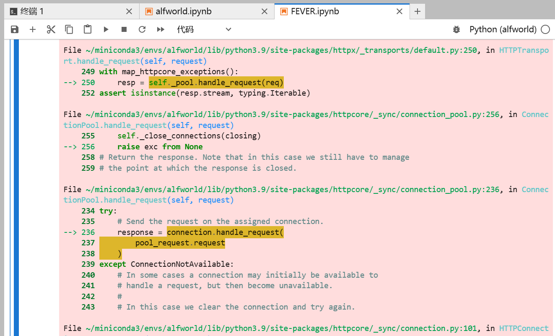Collapse the traceback output via blue bar
The width and height of the screenshot is (555, 336).
(x=16, y=168)
